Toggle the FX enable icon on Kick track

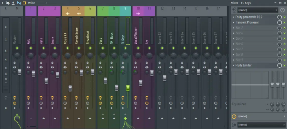(28, 98)
